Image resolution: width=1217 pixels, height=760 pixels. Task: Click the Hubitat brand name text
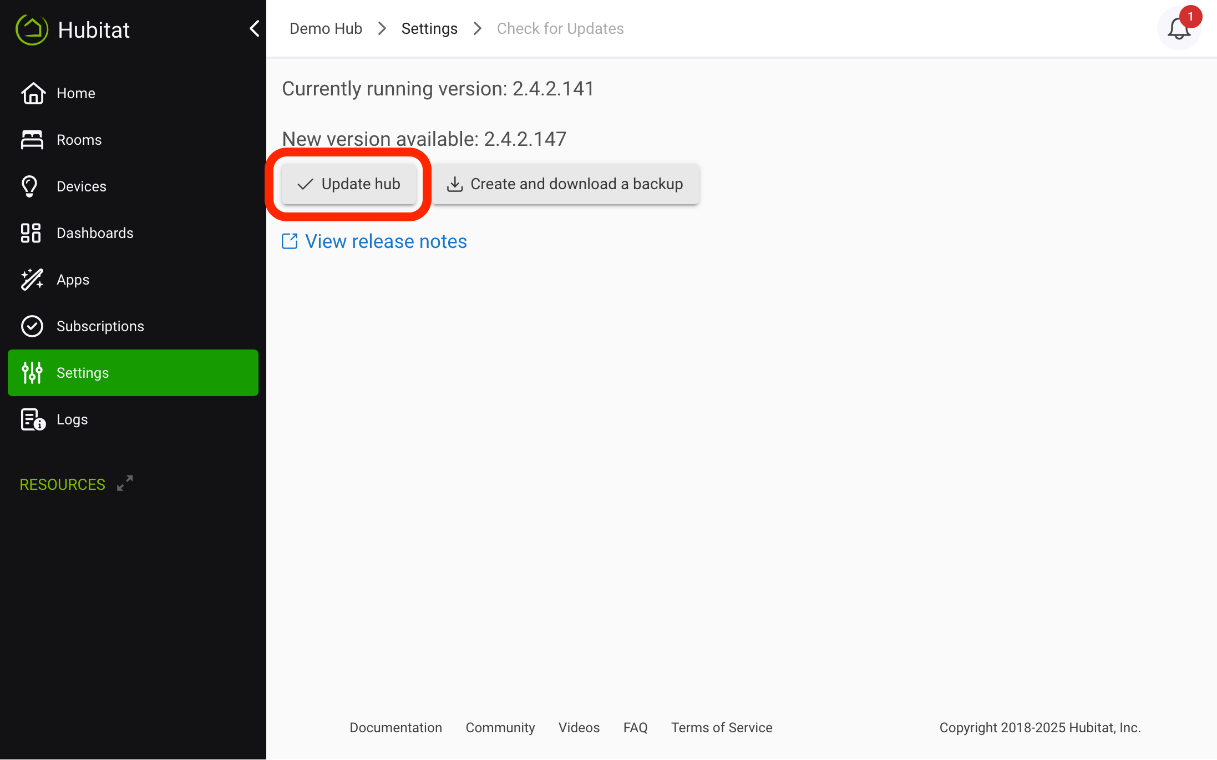pyautogui.click(x=94, y=29)
